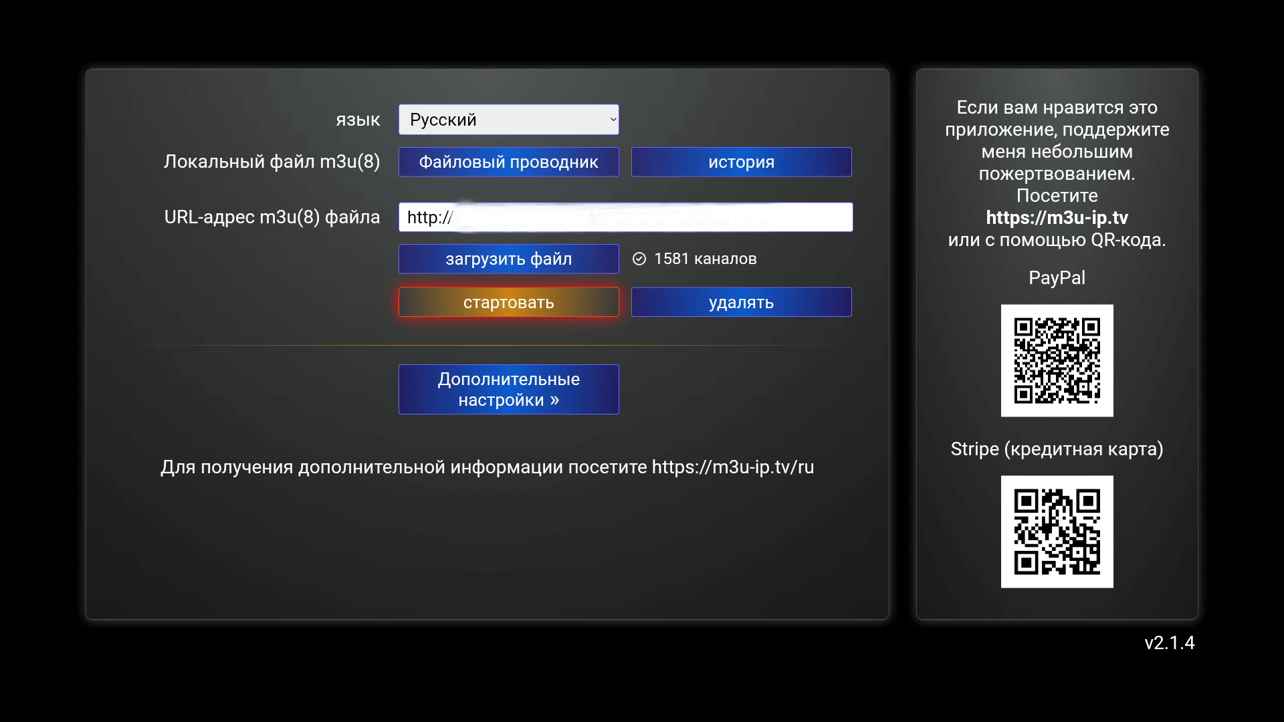Click the checkmark icon beside 1581 каналов
The image size is (1284, 722).
[639, 259]
